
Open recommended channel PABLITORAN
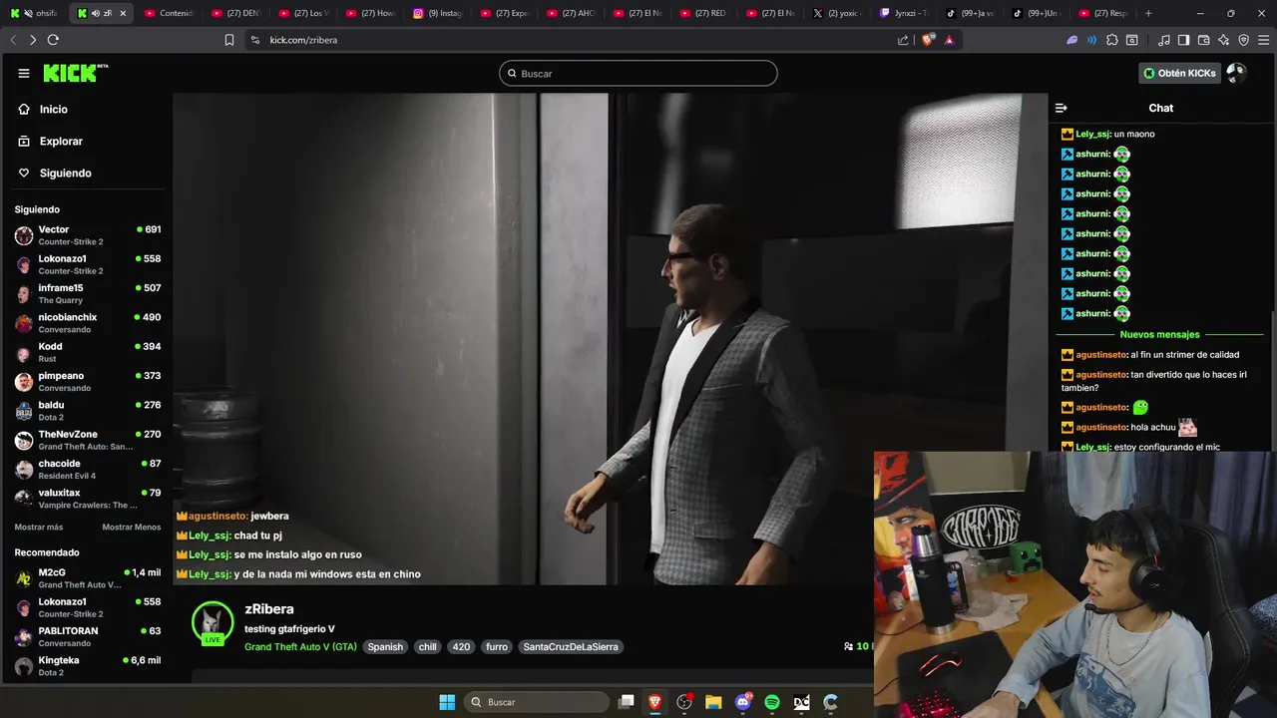pyautogui.click(x=88, y=636)
